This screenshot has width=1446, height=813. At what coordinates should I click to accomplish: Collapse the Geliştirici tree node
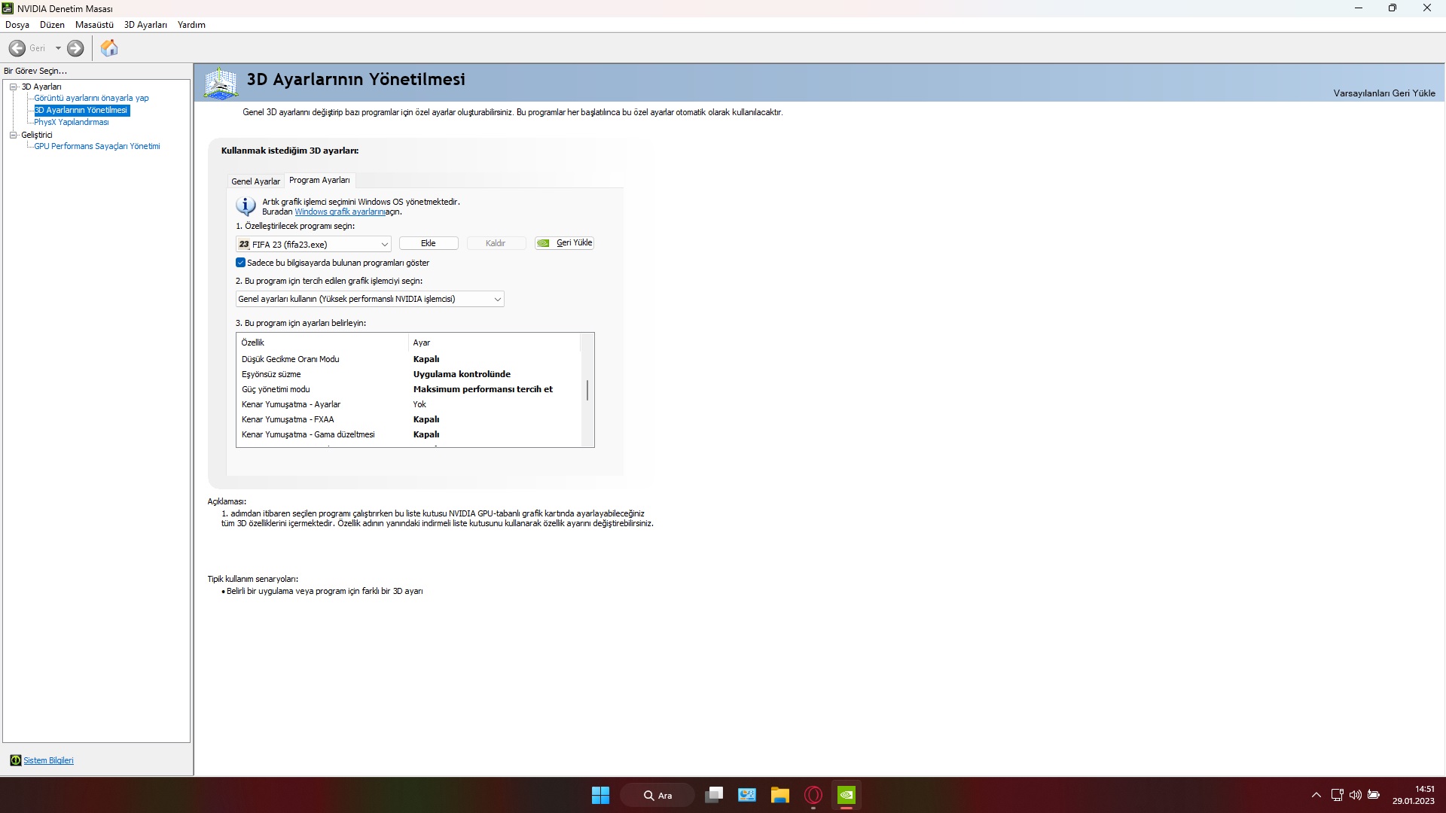pos(13,135)
